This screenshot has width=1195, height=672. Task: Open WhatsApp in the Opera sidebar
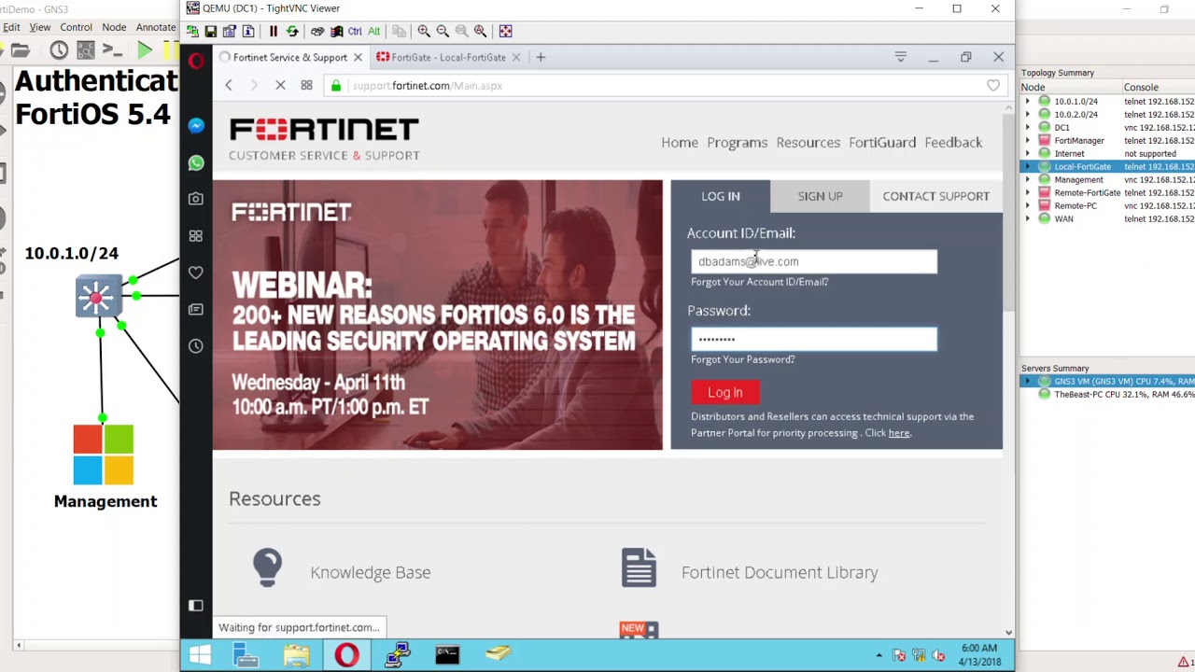point(196,163)
